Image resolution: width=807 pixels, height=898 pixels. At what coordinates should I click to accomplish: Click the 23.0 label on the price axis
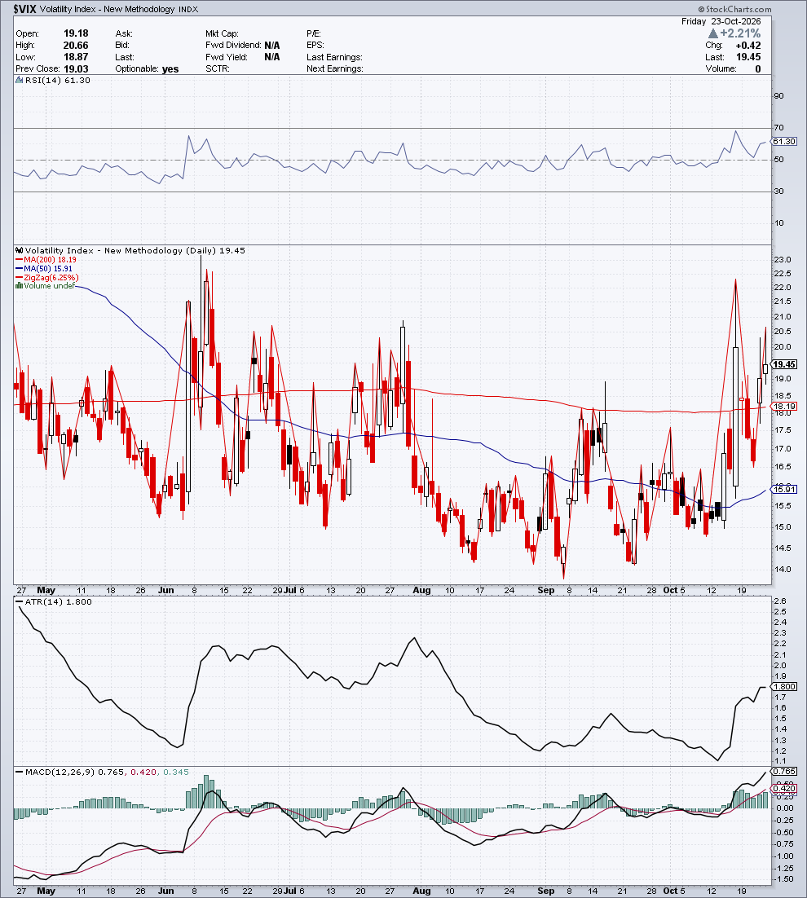tap(783, 259)
